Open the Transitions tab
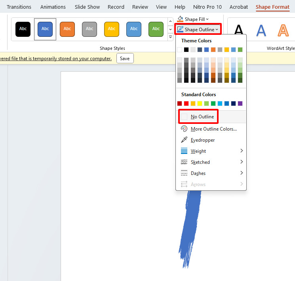This screenshot has width=295, height=281. pyautogui.click(x=19, y=7)
